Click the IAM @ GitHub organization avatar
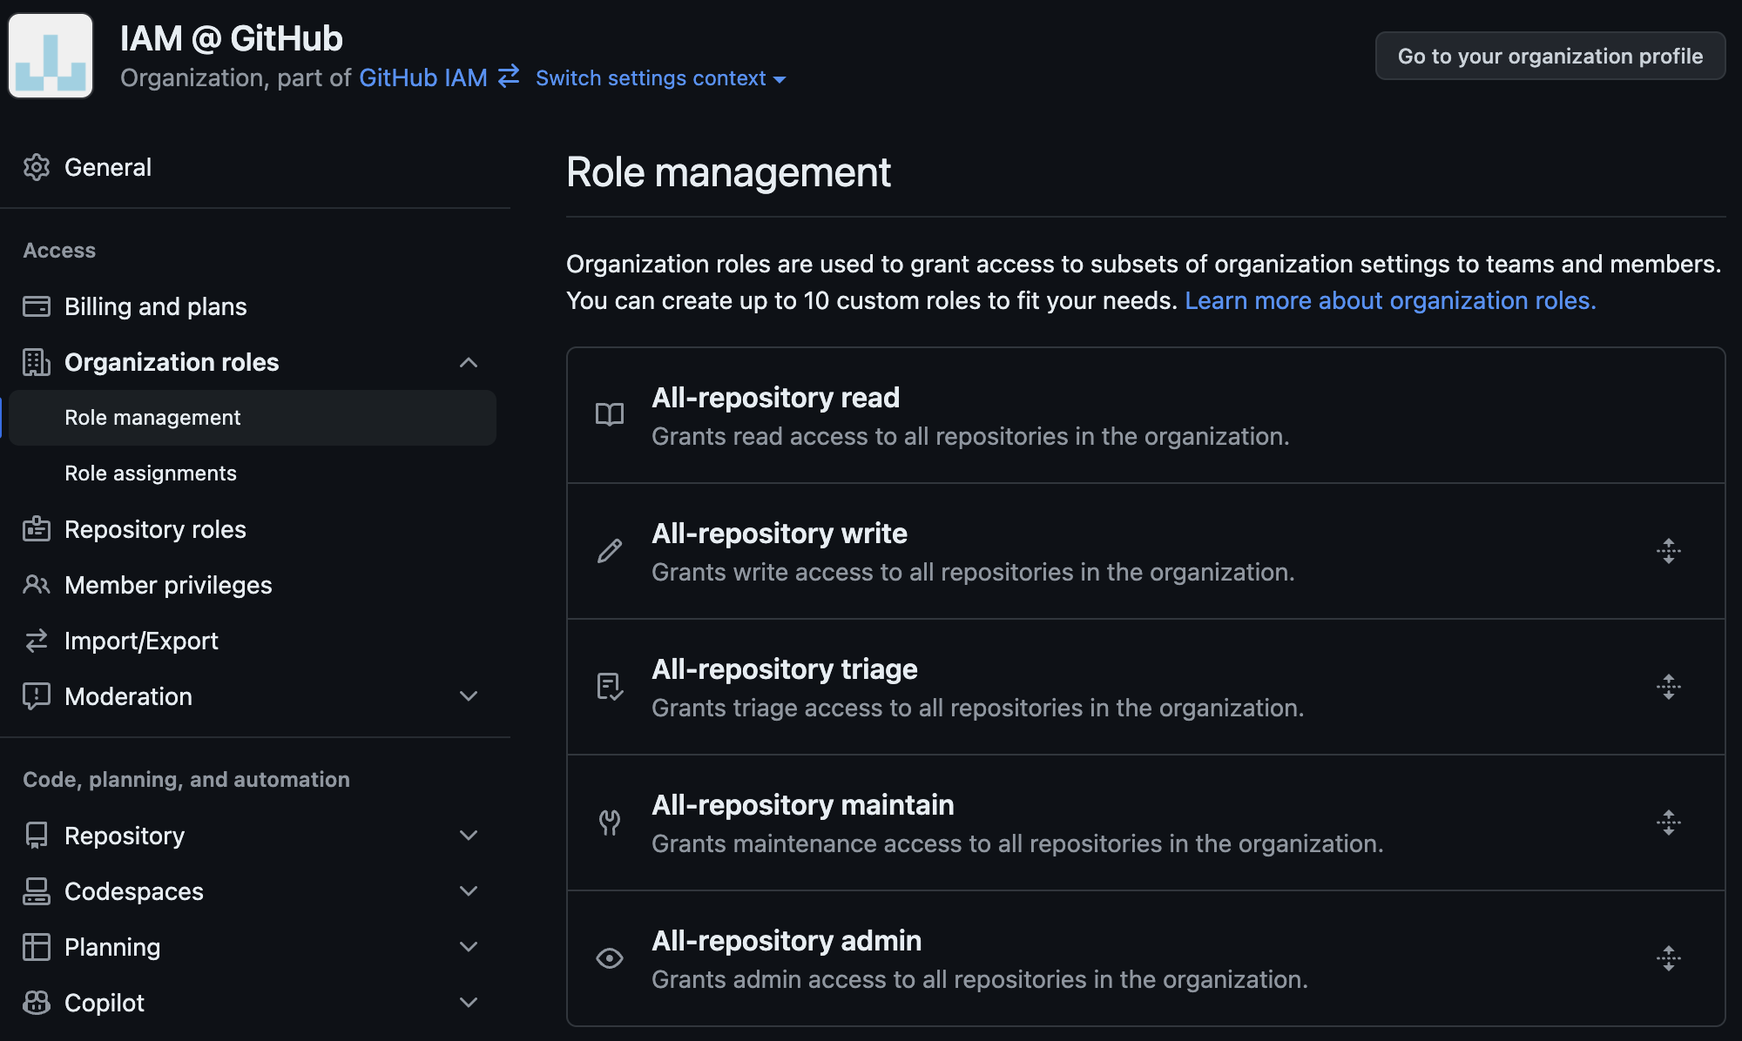The image size is (1742, 1041). click(x=51, y=56)
